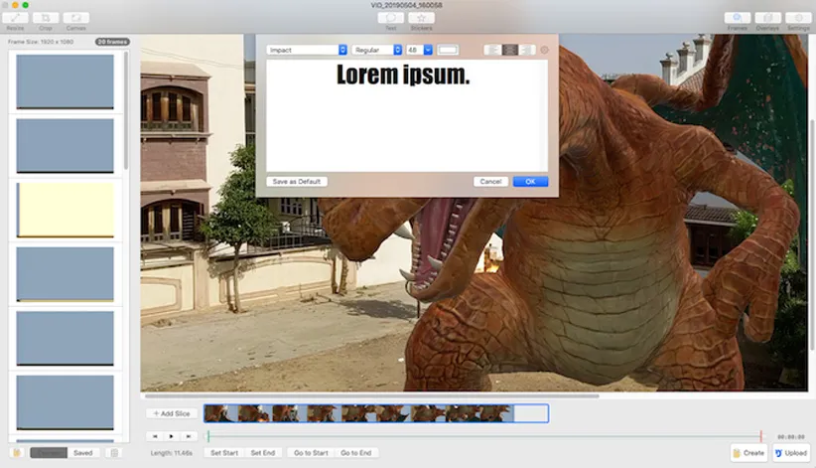Open the Stickers tool
The height and width of the screenshot is (468, 816).
click(x=421, y=18)
